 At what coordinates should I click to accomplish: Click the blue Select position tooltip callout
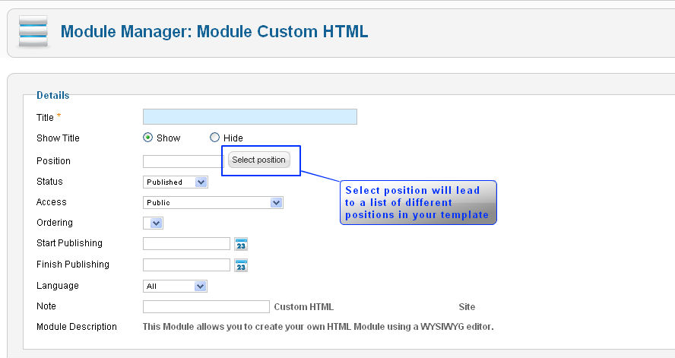pos(417,203)
